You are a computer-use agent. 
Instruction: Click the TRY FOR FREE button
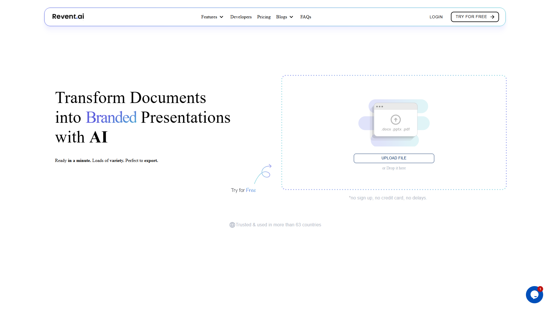point(475,17)
